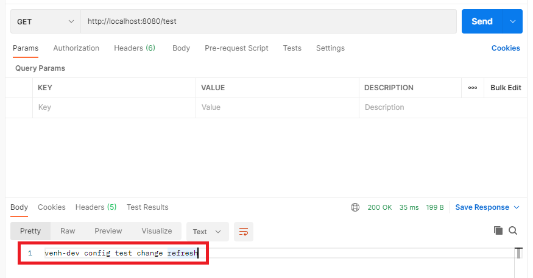Toggle the line wrap icon

click(x=244, y=232)
